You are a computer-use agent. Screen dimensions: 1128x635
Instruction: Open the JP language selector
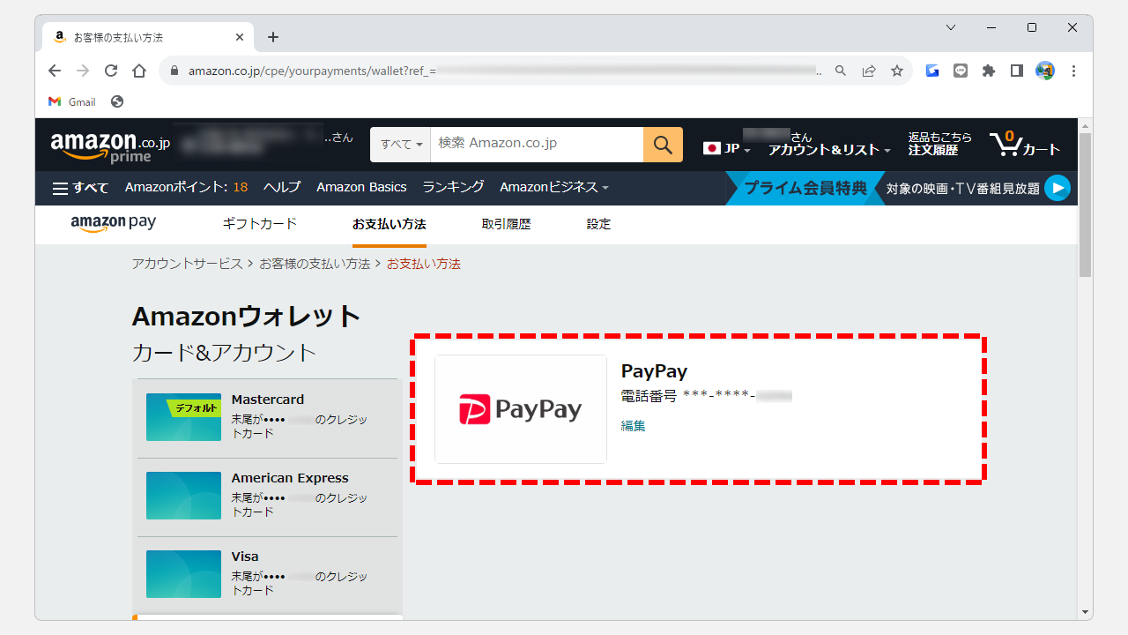tap(724, 149)
